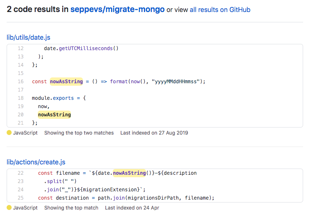Image resolution: width=311 pixels, height=217 pixels.
Task: Click 'Showing the top match' text
Action: [x=71, y=208]
